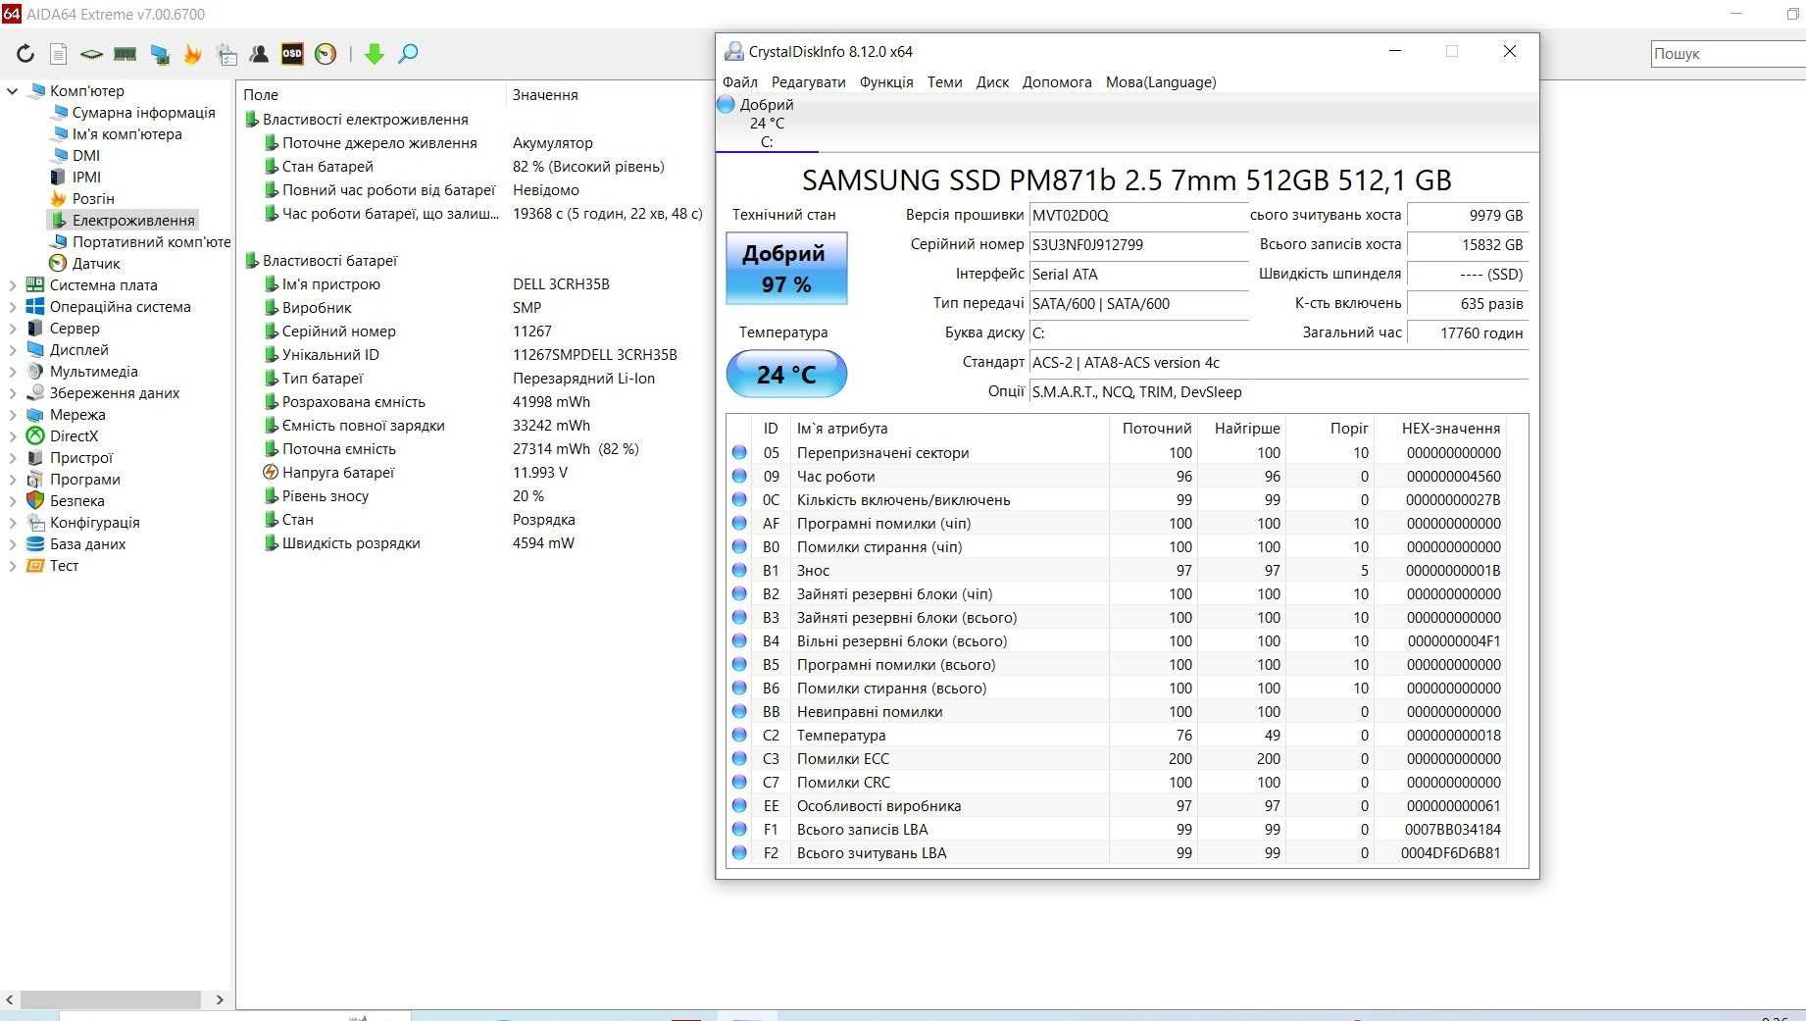The width and height of the screenshot is (1806, 1021).
Task: Click the Розгін flame tree icon
Action: click(x=58, y=198)
